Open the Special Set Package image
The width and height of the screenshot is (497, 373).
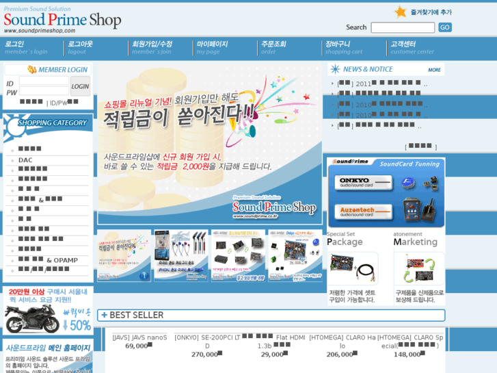tap(353, 268)
